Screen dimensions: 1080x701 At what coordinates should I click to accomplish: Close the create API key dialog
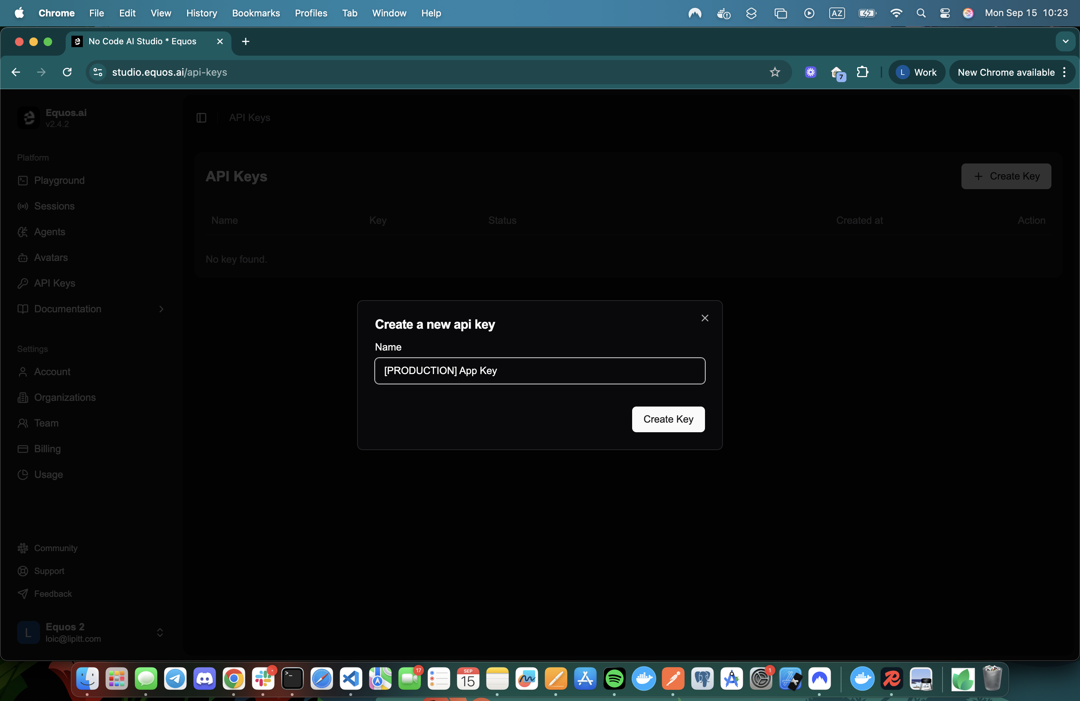[704, 318]
